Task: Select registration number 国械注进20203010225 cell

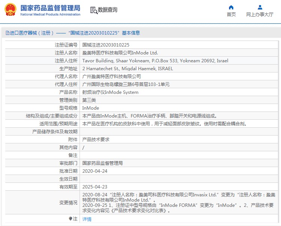Action: click(106, 45)
